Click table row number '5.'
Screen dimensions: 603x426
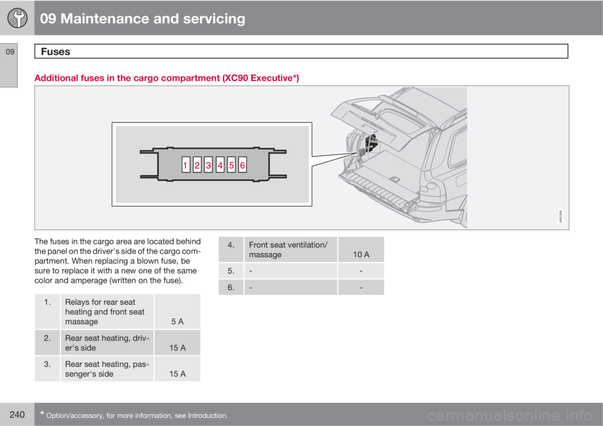click(x=231, y=271)
